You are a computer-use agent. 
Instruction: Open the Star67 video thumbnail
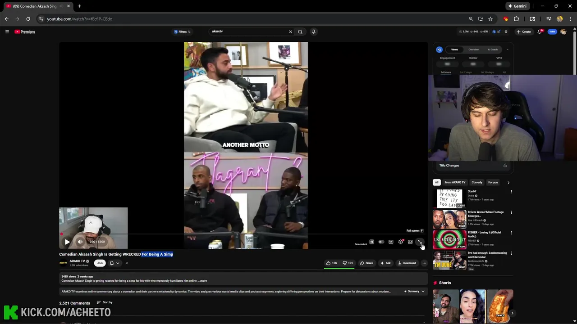click(x=449, y=198)
